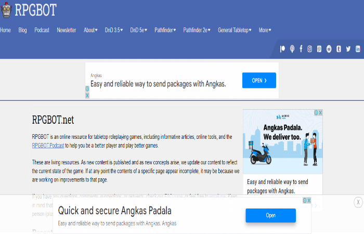Click the RPGBOT.net page heading
The width and height of the screenshot is (364, 234).
pos(53,120)
